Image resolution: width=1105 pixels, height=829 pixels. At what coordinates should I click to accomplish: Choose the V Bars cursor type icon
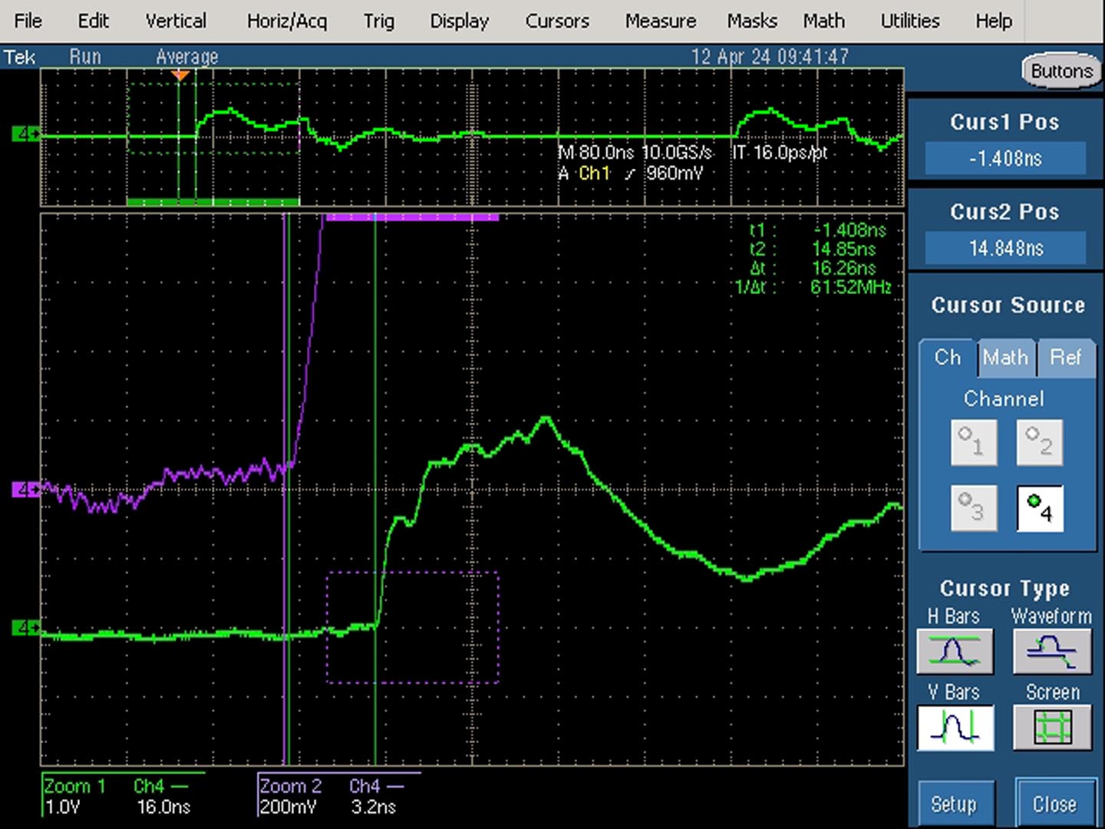(955, 728)
